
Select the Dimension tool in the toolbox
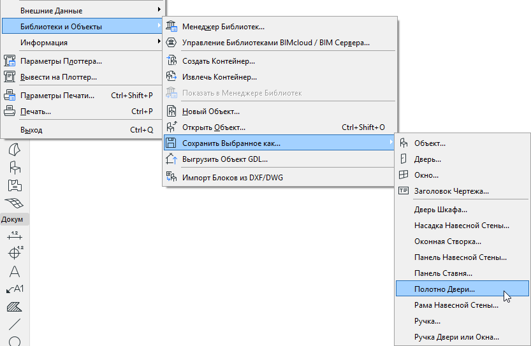(x=15, y=236)
